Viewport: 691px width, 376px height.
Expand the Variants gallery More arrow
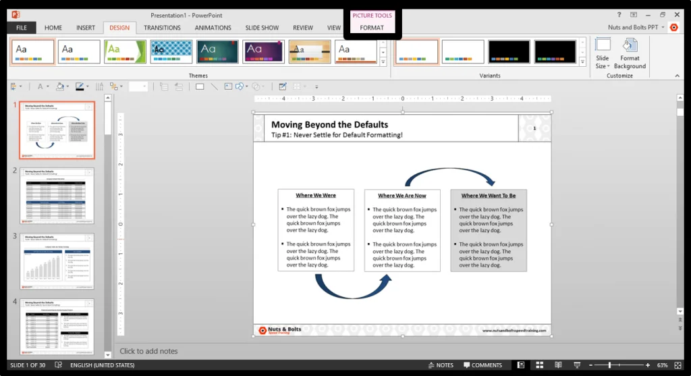click(x=582, y=62)
